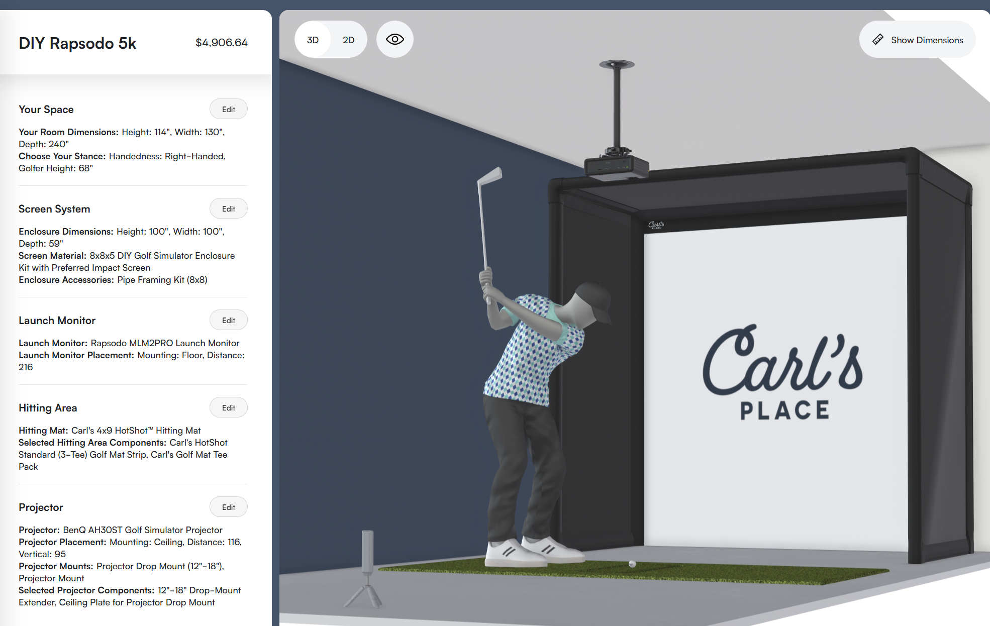
Task: Click the Your Room Dimensions label
Action: pyautogui.click(x=68, y=132)
